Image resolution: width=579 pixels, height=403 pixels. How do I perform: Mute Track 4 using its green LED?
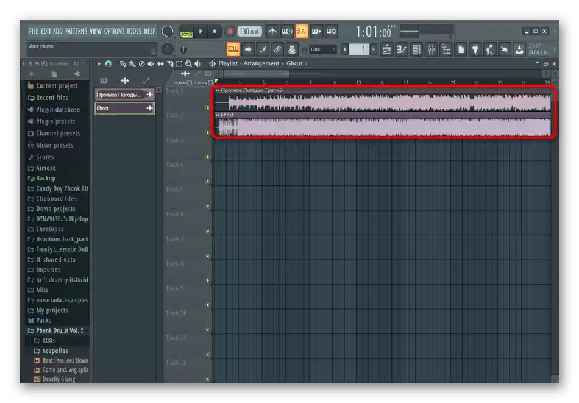coord(208,182)
